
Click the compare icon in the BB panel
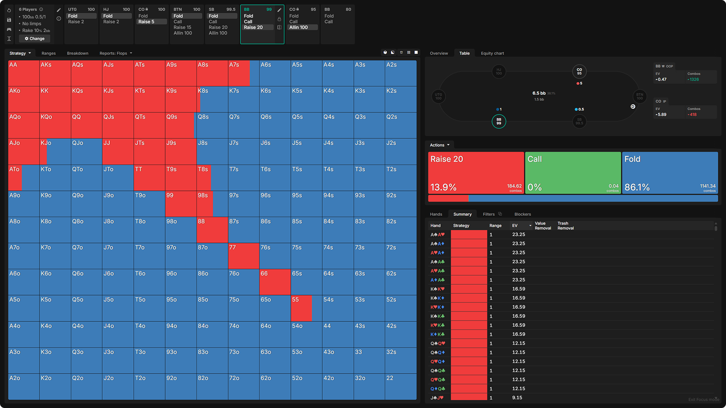coord(279,27)
